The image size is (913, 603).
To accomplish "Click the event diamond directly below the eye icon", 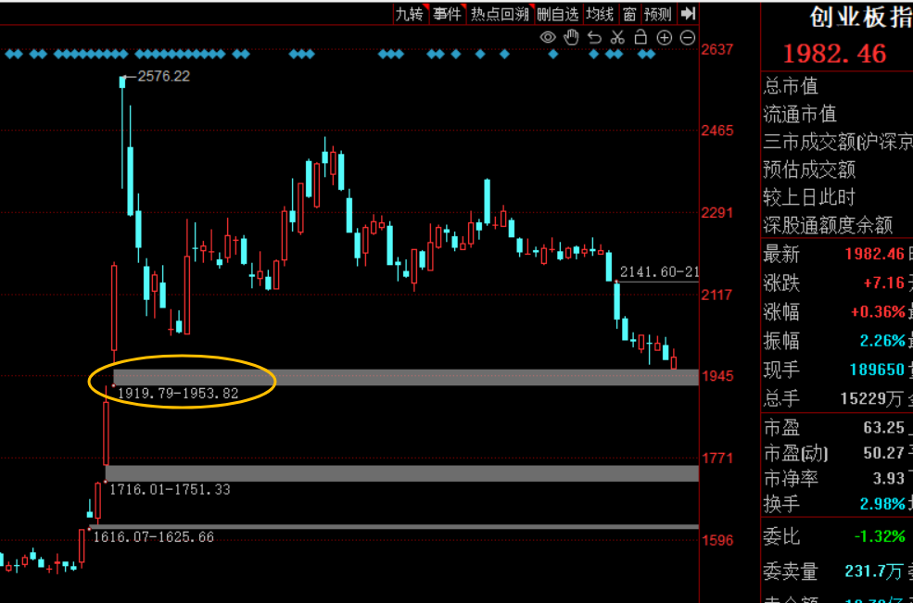I will (553, 55).
